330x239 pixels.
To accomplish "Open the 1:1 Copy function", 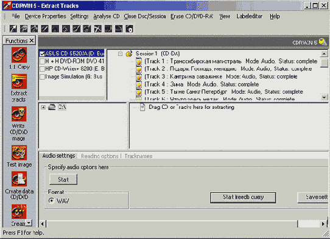I will pyautogui.click(x=19, y=55).
